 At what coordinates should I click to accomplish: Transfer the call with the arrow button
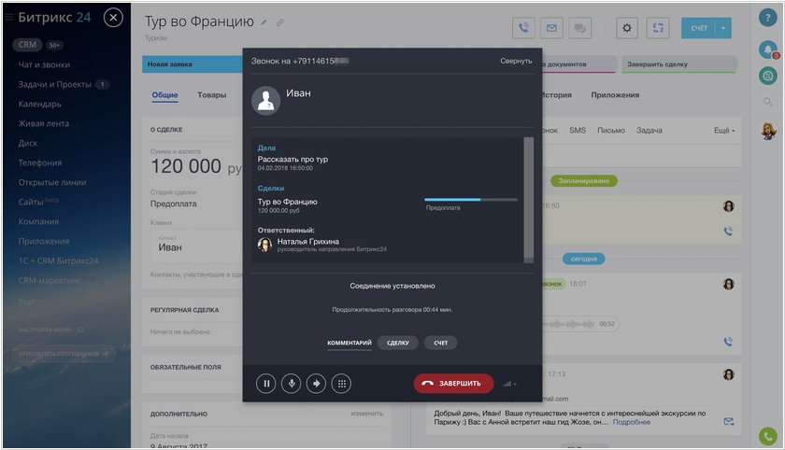click(x=316, y=384)
